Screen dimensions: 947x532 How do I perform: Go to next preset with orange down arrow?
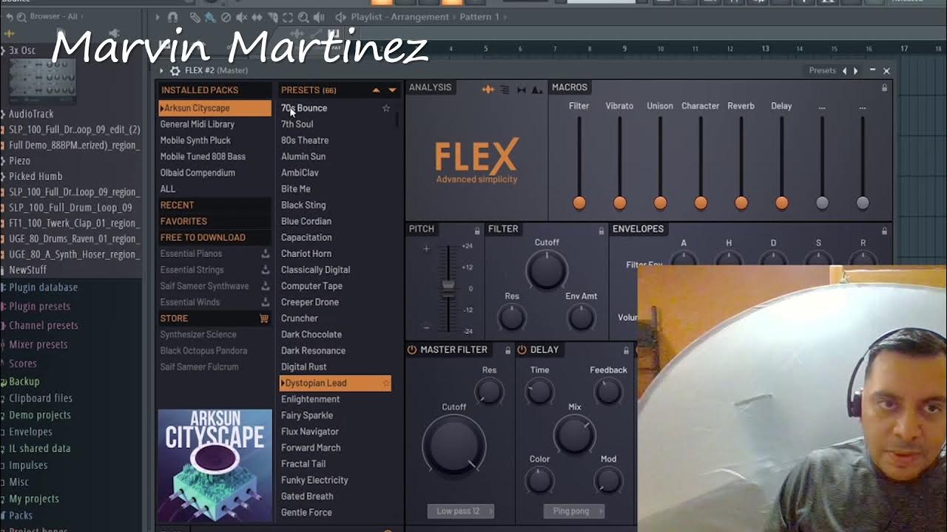392,90
